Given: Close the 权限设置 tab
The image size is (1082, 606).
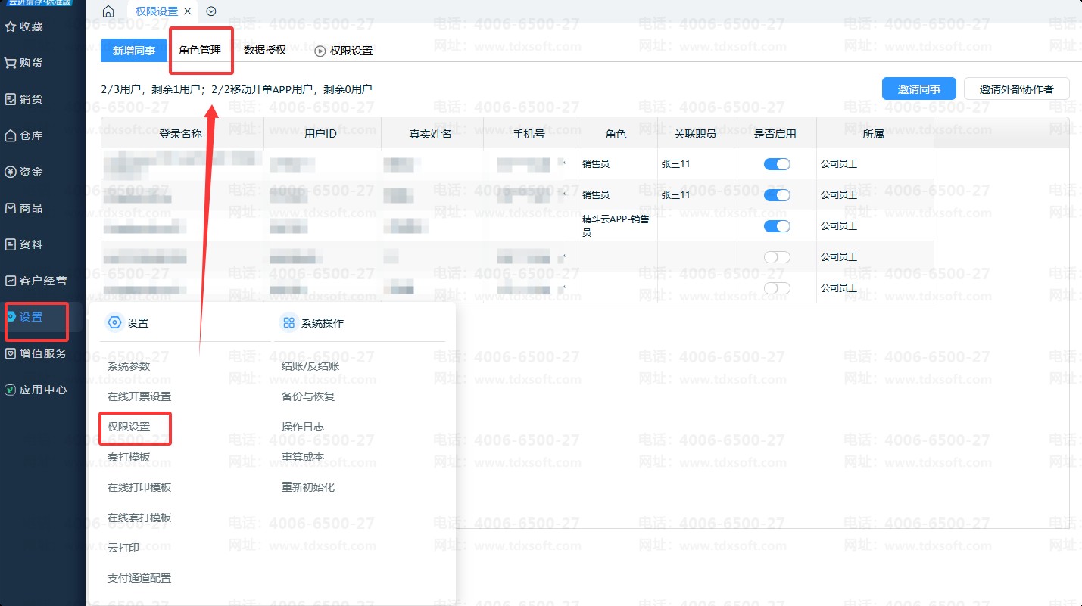Looking at the screenshot, I should pyautogui.click(x=188, y=11).
